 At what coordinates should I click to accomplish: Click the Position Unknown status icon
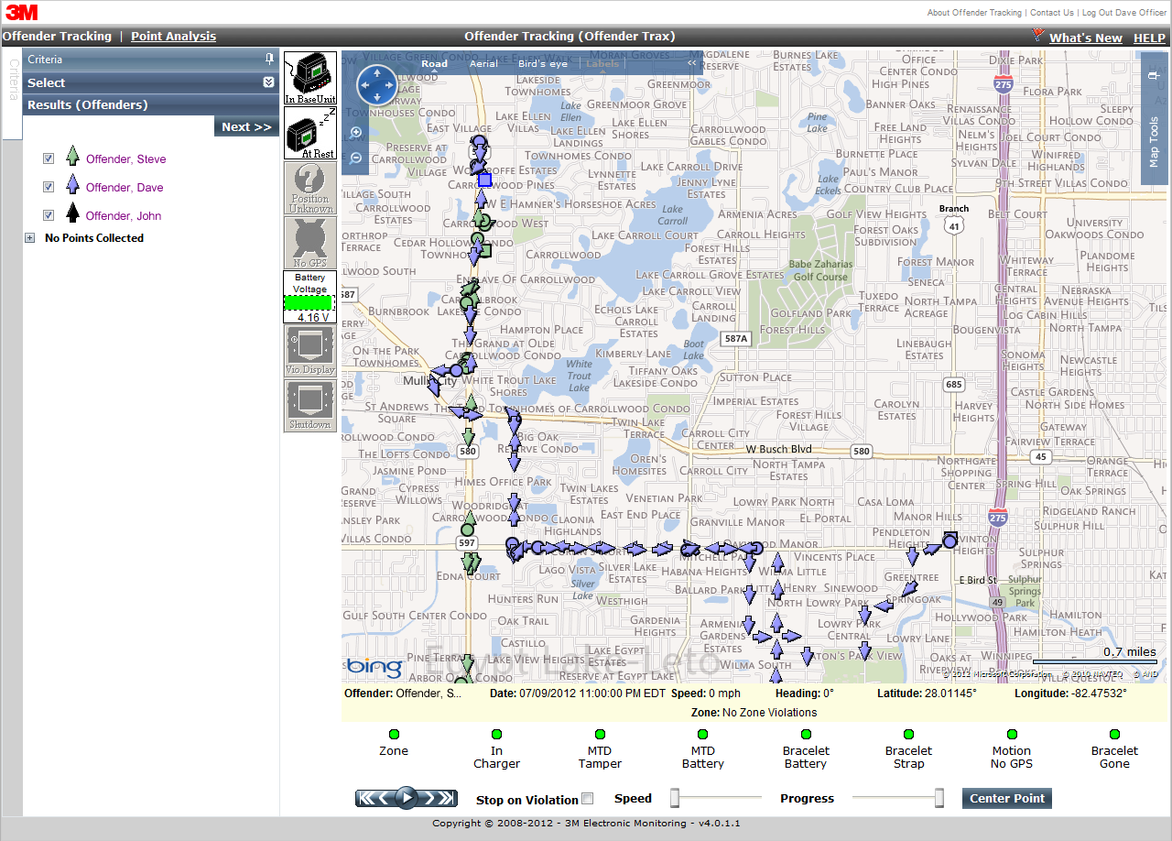(x=310, y=188)
